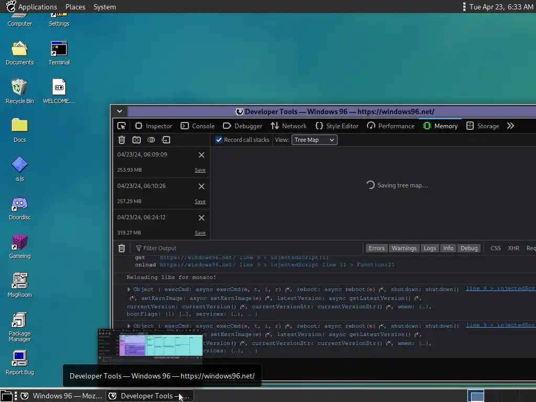Save the 319.27 MB snapshot

coord(200,233)
